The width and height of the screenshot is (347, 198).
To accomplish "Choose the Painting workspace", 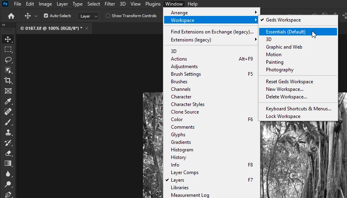I will coord(298,62).
